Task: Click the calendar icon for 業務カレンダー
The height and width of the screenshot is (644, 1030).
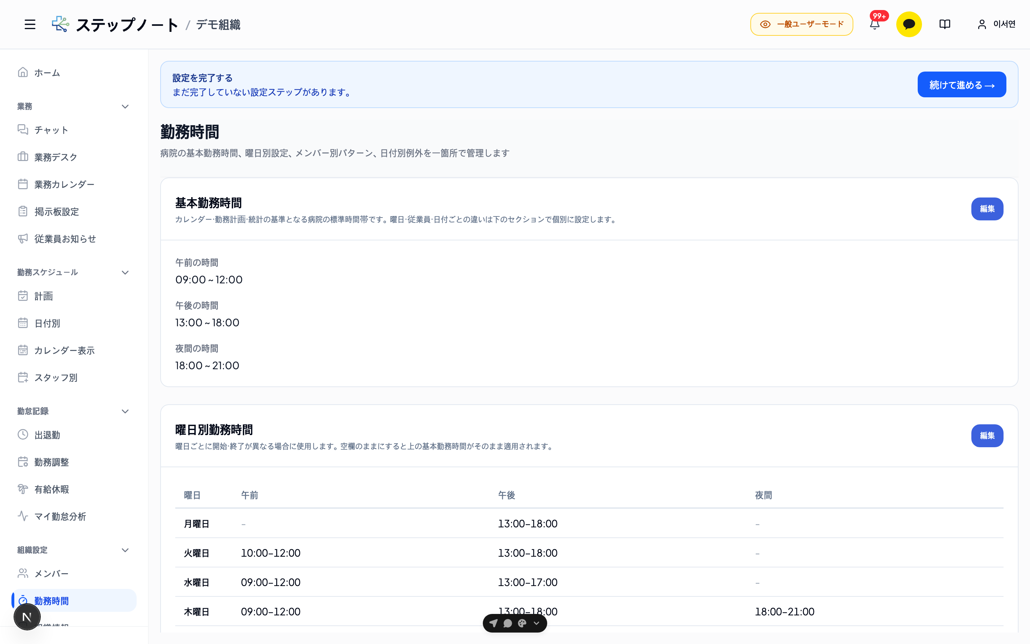Action: [x=23, y=184]
